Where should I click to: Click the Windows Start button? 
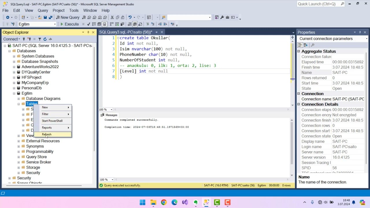(x=143, y=202)
